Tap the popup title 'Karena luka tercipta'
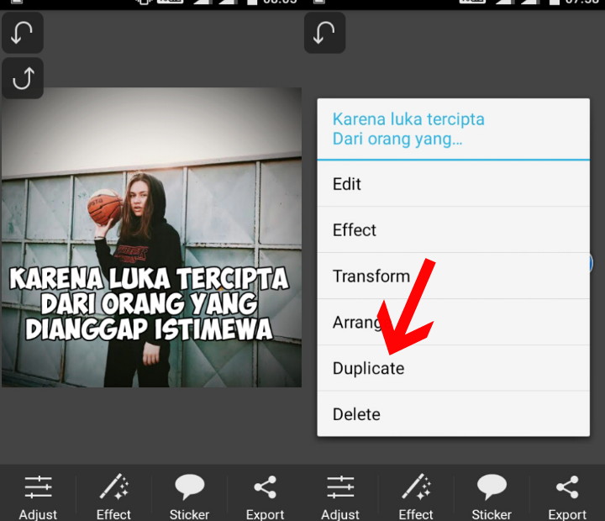Screen dimensions: 605x521 pyautogui.click(x=408, y=119)
